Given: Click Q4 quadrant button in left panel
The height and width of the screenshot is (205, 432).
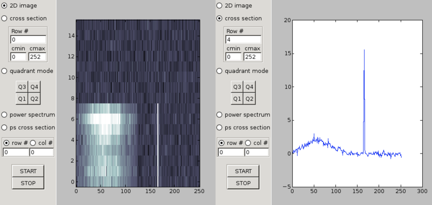Looking at the screenshot, I should pyautogui.click(x=34, y=87).
